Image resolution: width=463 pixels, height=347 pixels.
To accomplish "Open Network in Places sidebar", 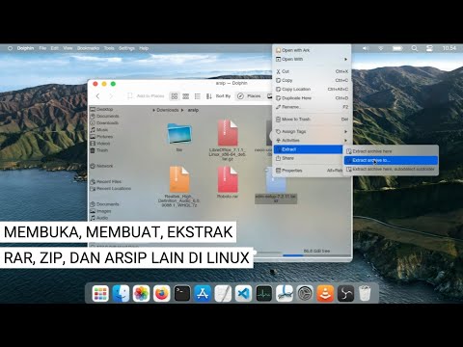I will pos(101,166).
